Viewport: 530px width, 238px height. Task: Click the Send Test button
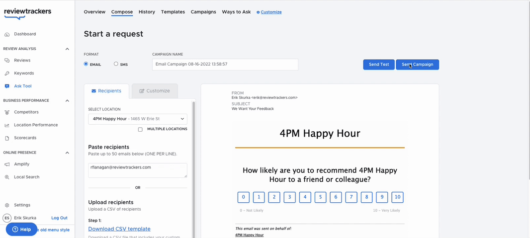379,65
